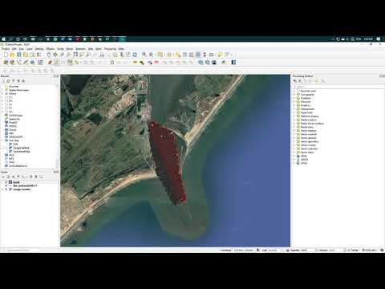This screenshot has height=289, width=385.
Task: Open the Attribute Table icon
Action: click(x=184, y=55)
